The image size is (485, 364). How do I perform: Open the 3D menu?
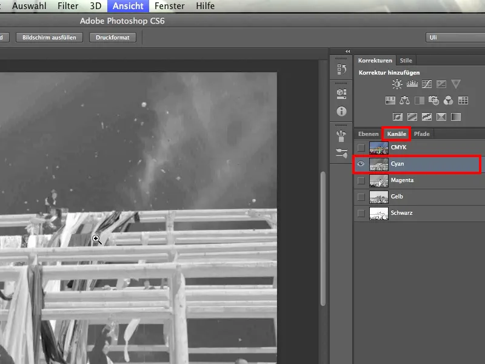(96, 6)
